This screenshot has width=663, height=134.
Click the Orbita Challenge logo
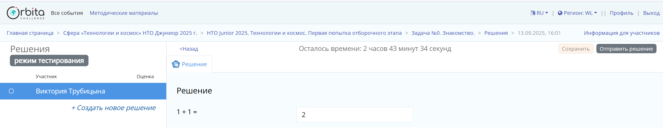pyautogui.click(x=25, y=13)
